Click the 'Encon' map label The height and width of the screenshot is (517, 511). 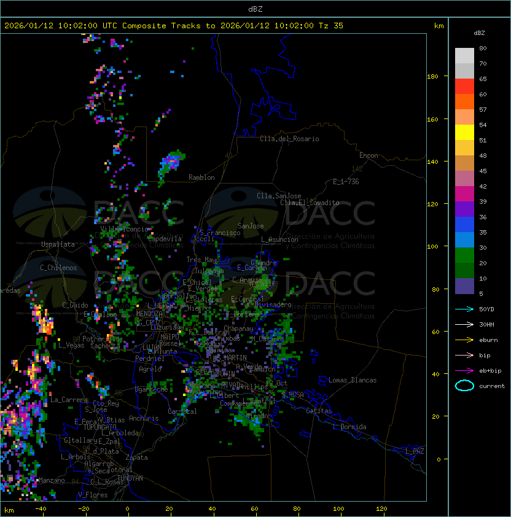click(369, 155)
